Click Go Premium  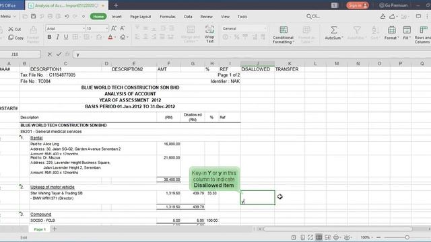393,5
